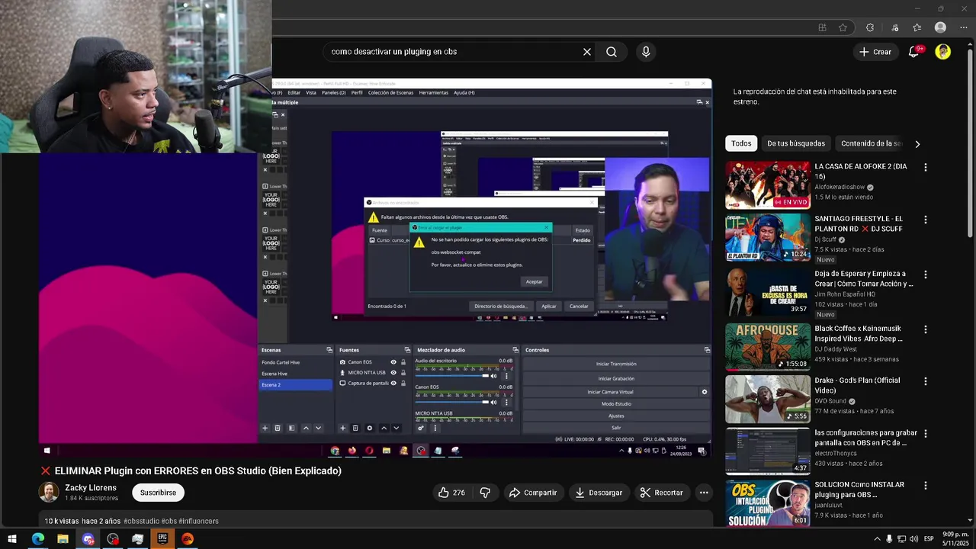Open the Windows Start menu
The image size is (976, 549).
click(x=12, y=539)
